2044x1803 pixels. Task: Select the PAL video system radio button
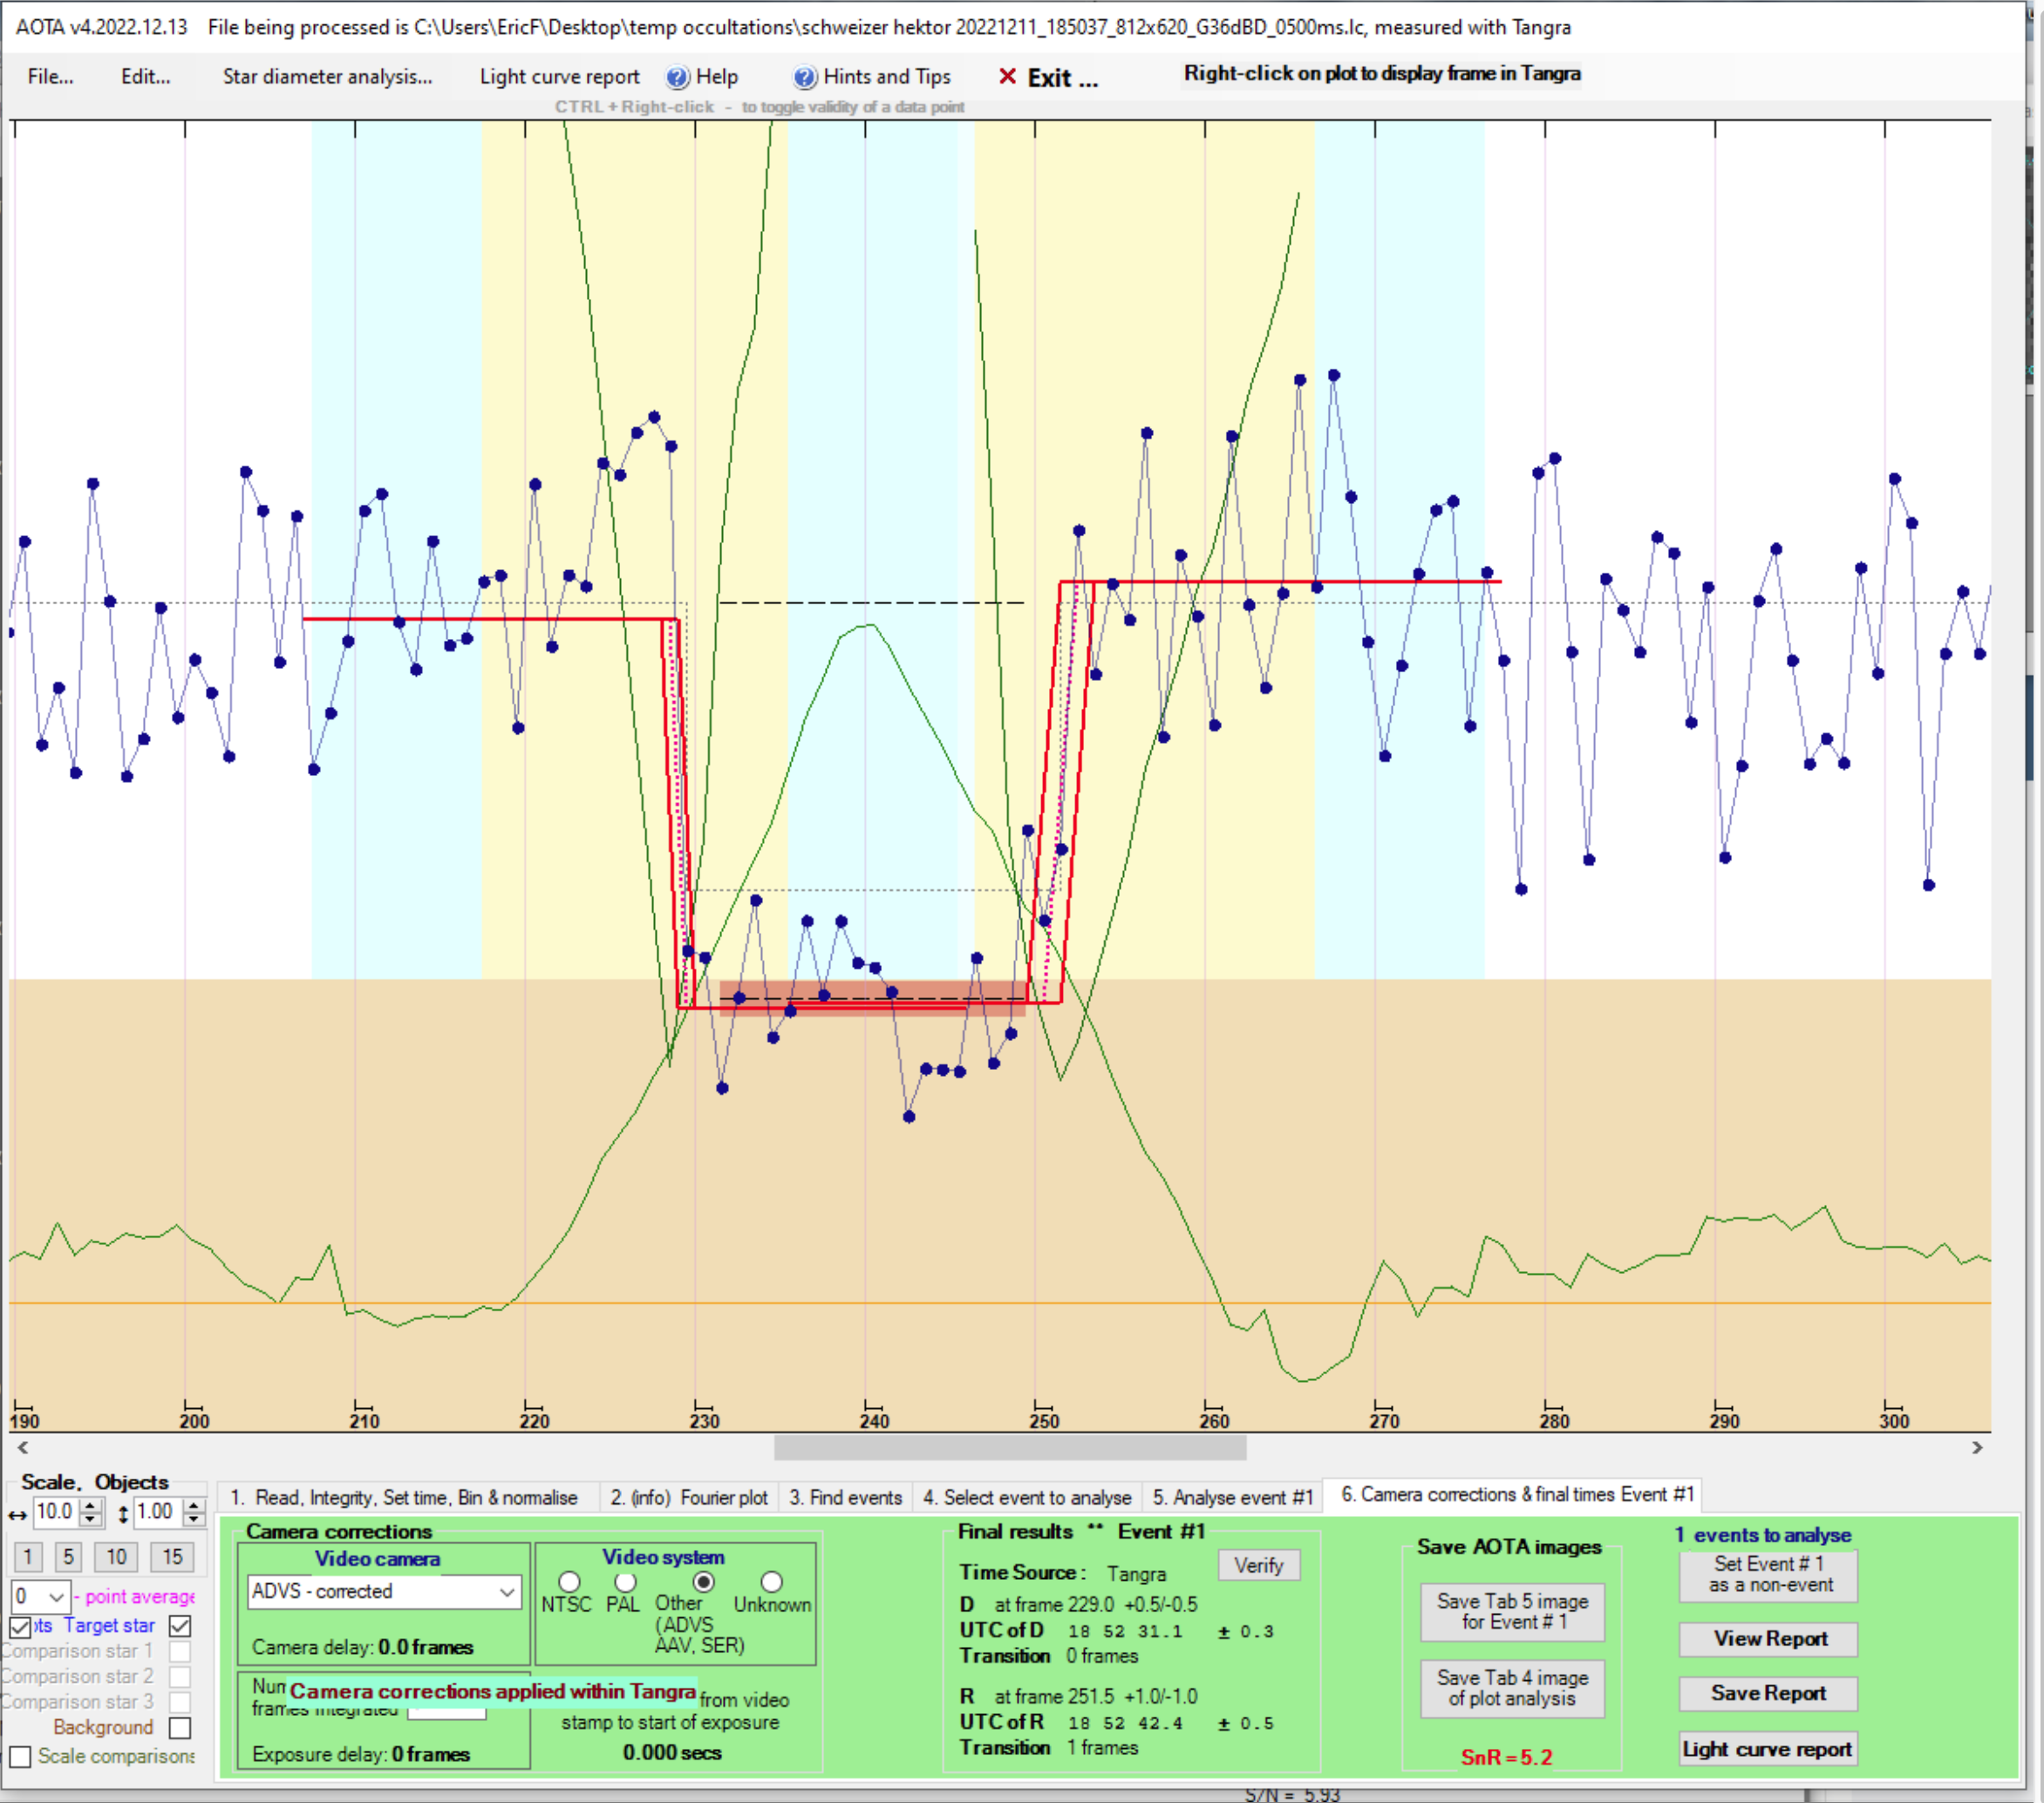625,1582
